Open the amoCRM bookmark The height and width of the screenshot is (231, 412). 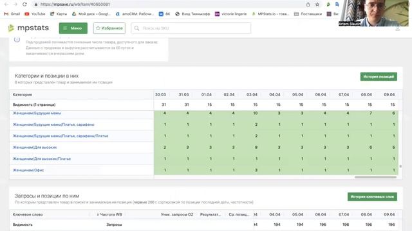coord(135,14)
